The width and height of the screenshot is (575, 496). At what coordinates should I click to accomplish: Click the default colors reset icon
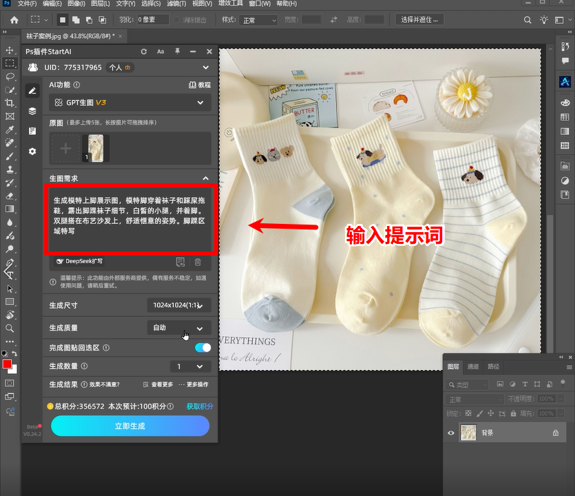(x=4, y=353)
